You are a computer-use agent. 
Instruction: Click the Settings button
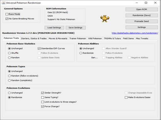[142, 27]
